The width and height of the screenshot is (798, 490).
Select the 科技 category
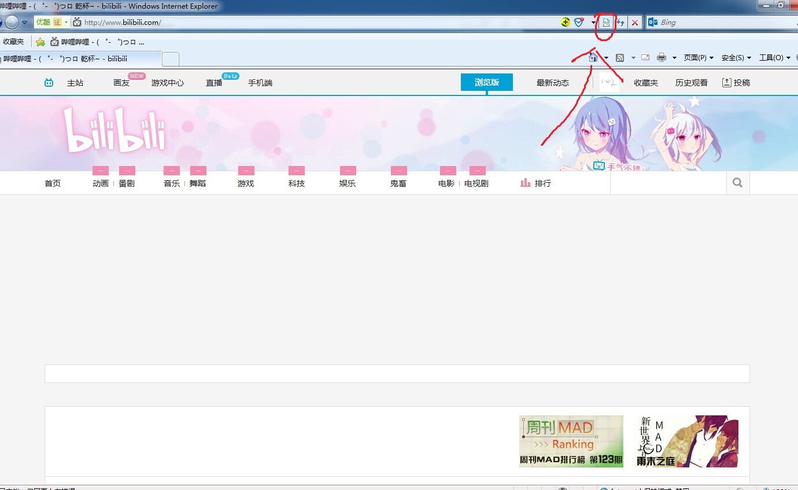(x=297, y=183)
